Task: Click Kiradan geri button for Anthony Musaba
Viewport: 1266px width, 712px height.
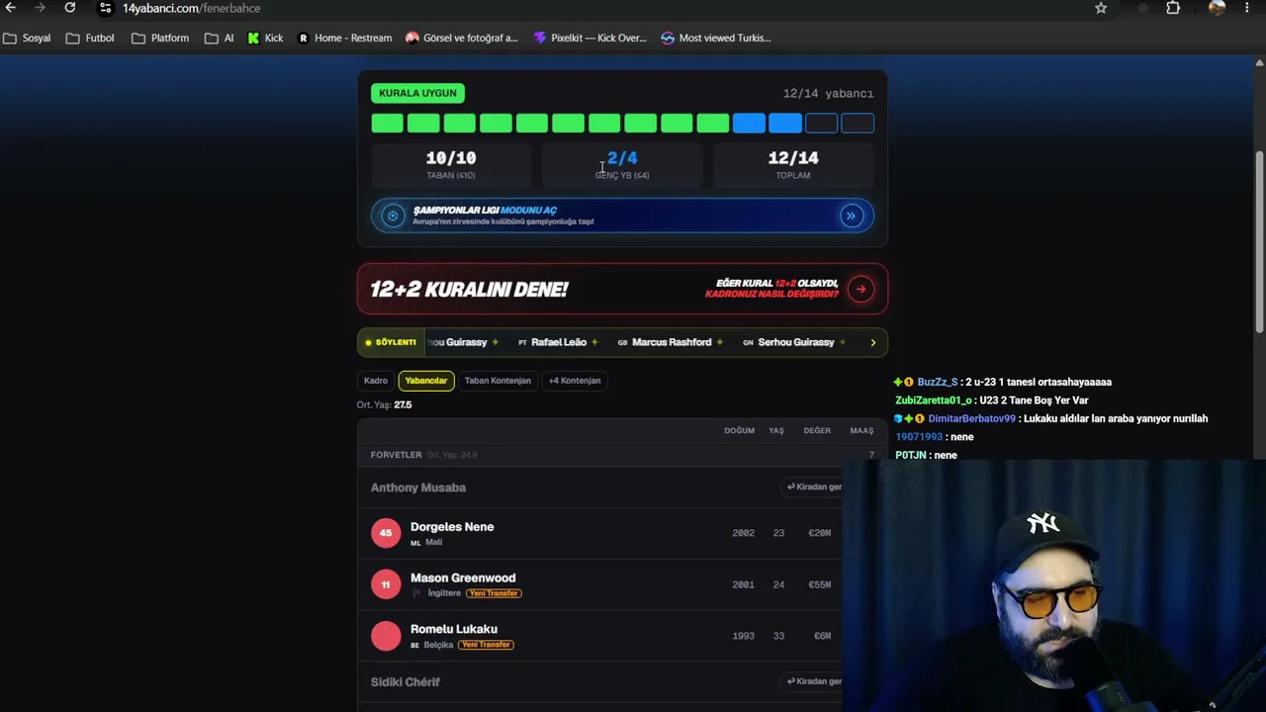Action: pos(813,488)
